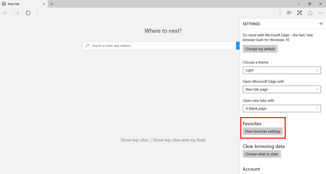326x174 pixels.
Task: Open the More actions ellipsis menu
Action: (321, 13)
